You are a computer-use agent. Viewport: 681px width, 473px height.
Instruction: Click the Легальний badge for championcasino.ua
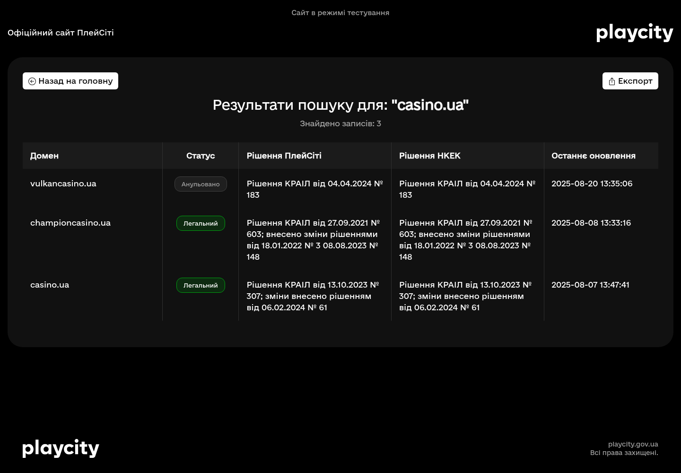[201, 223]
